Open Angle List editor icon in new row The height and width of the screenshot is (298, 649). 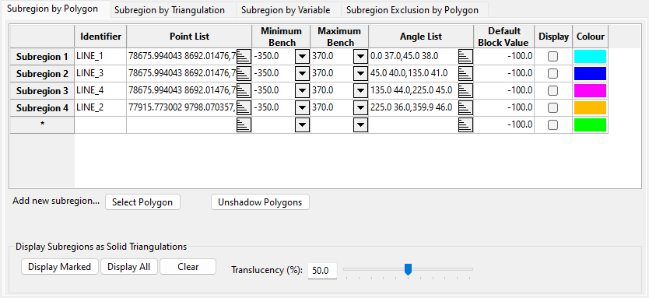[x=465, y=124]
